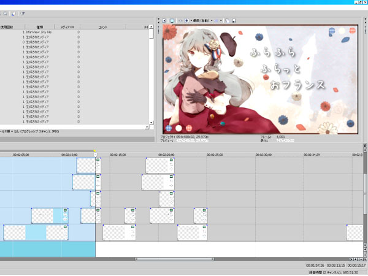Open preview quality dropdown showing 最高 (自動)

(x=202, y=21)
